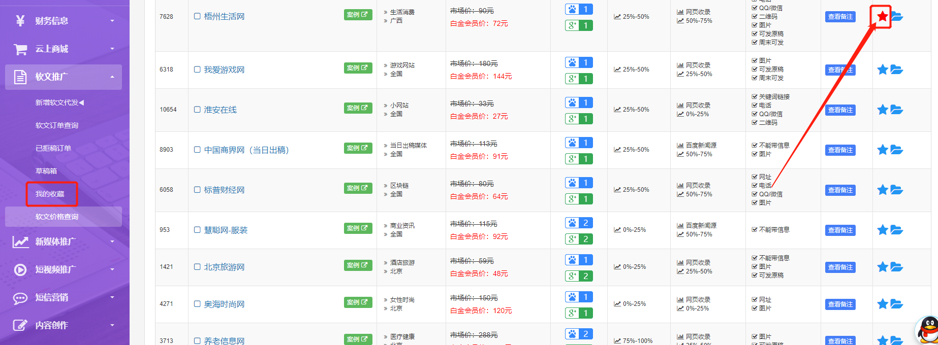938x345 pixels.
Task: Click the blue star for 奥海时尚网
Action: pos(883,304)
